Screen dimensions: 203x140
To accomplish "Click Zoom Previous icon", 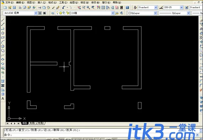I will 93,7.
